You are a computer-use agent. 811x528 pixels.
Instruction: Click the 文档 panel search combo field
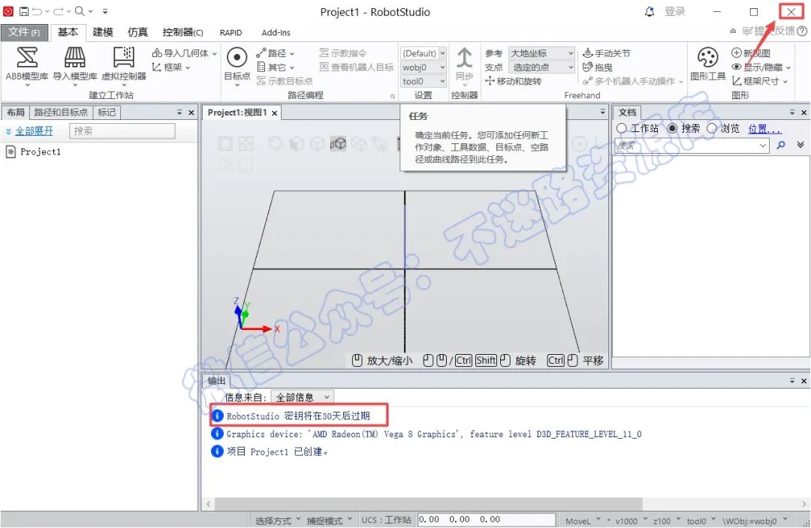coord(692,145)
